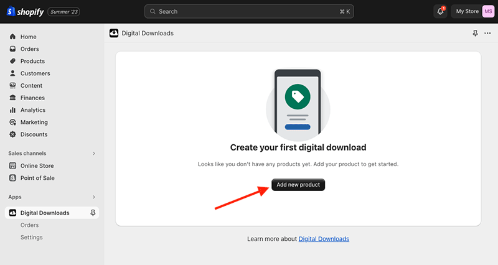
Task: Click the Content icon
Action: [12, 85]
